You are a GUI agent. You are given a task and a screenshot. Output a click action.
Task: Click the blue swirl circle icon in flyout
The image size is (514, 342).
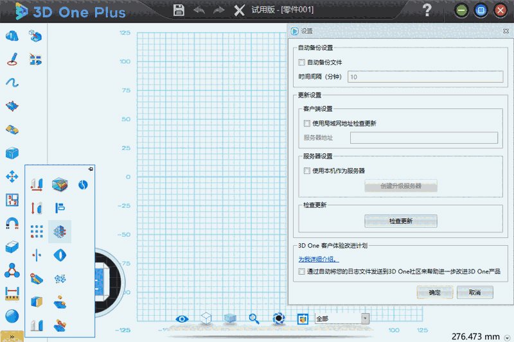click(83, 185)
